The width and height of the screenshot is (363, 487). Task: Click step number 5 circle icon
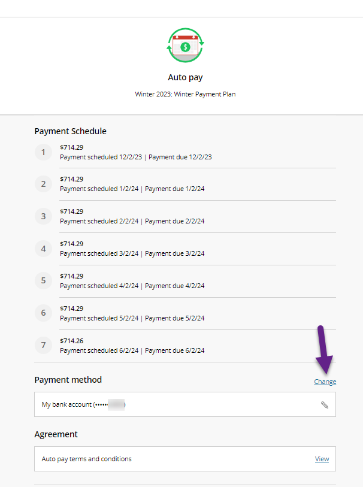click(x=44, y=280)
